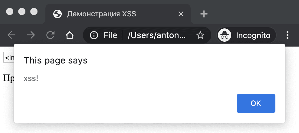Bookmark this page with the star
Image resolution: width=299 pixels, height=133 pixels.
200,35
